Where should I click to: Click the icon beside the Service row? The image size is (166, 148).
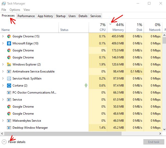pos(9,100)
